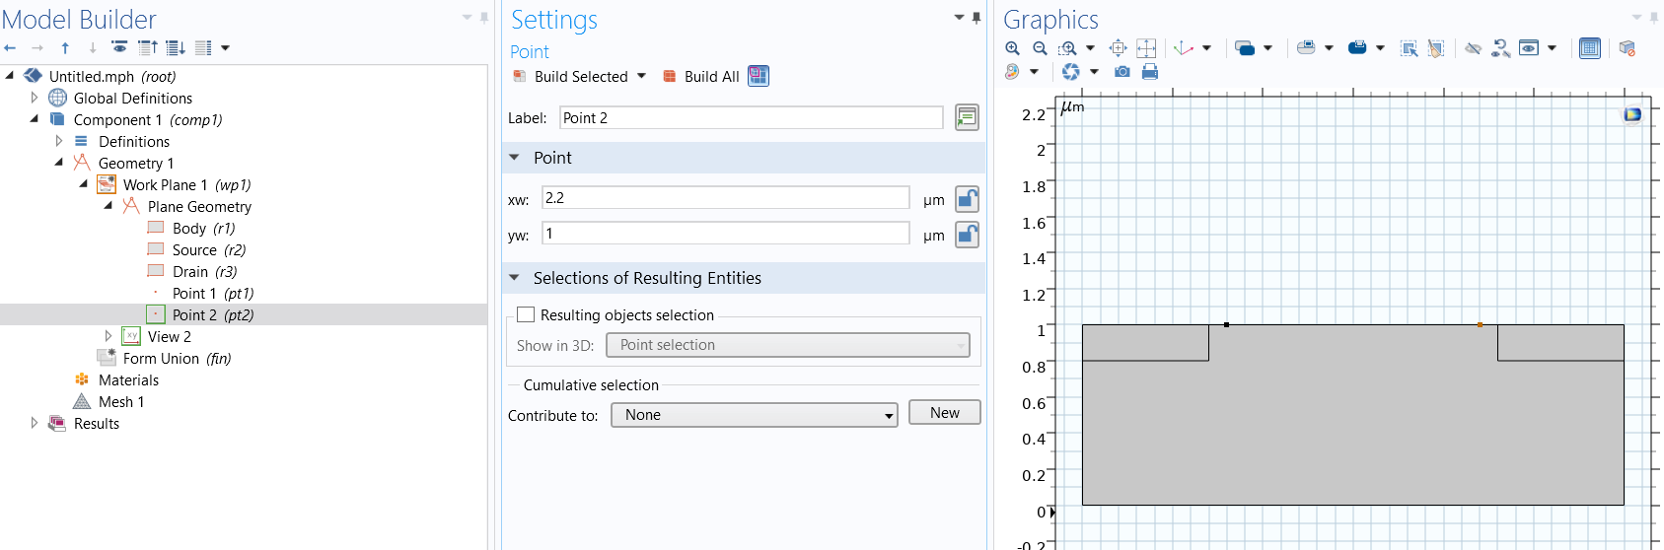The image size is (1664, 550).
Task: Enable the Resulting objects selection checkbox
Action: pos(527,315)
